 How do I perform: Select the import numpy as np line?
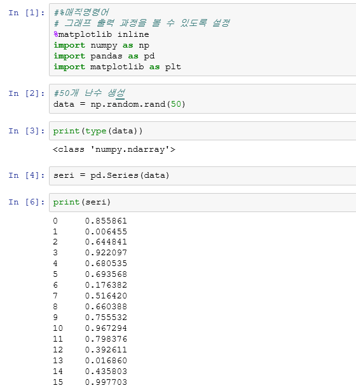(x=101, y=45)
